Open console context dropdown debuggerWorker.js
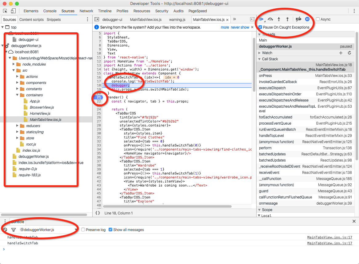Viewport: 359px width, 264px height. tap(48, 230)
